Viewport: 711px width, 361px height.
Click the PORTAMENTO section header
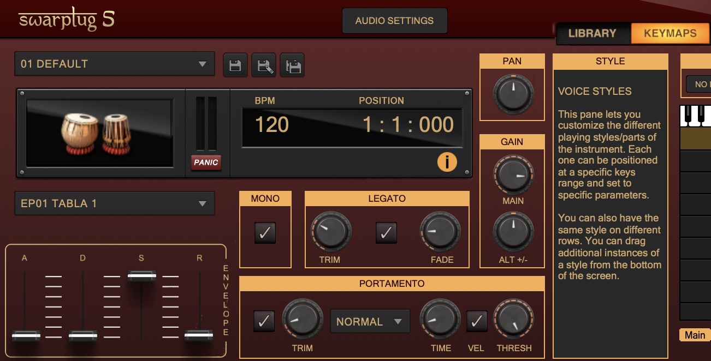392,284
